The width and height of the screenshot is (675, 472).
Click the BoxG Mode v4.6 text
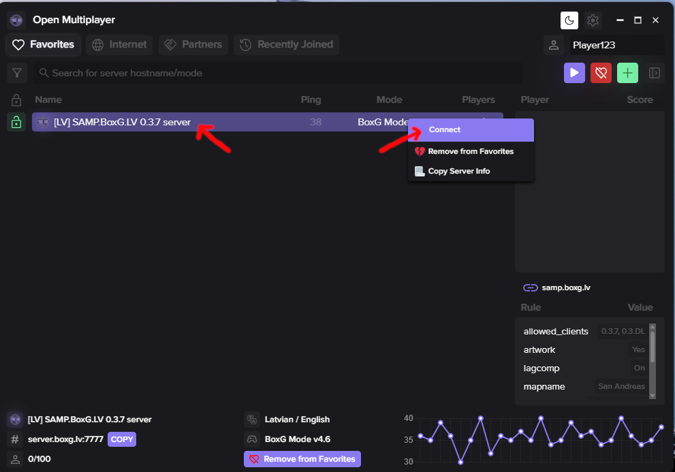coord(298,439)
